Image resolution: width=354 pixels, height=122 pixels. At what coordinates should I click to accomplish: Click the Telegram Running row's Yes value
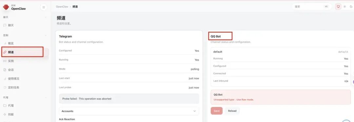(x=197, y=60)
